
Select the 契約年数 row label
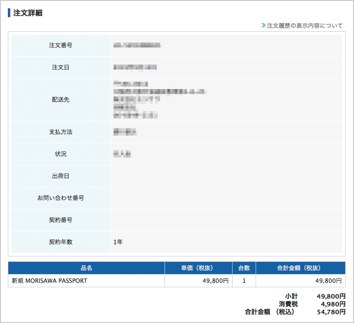61,242
